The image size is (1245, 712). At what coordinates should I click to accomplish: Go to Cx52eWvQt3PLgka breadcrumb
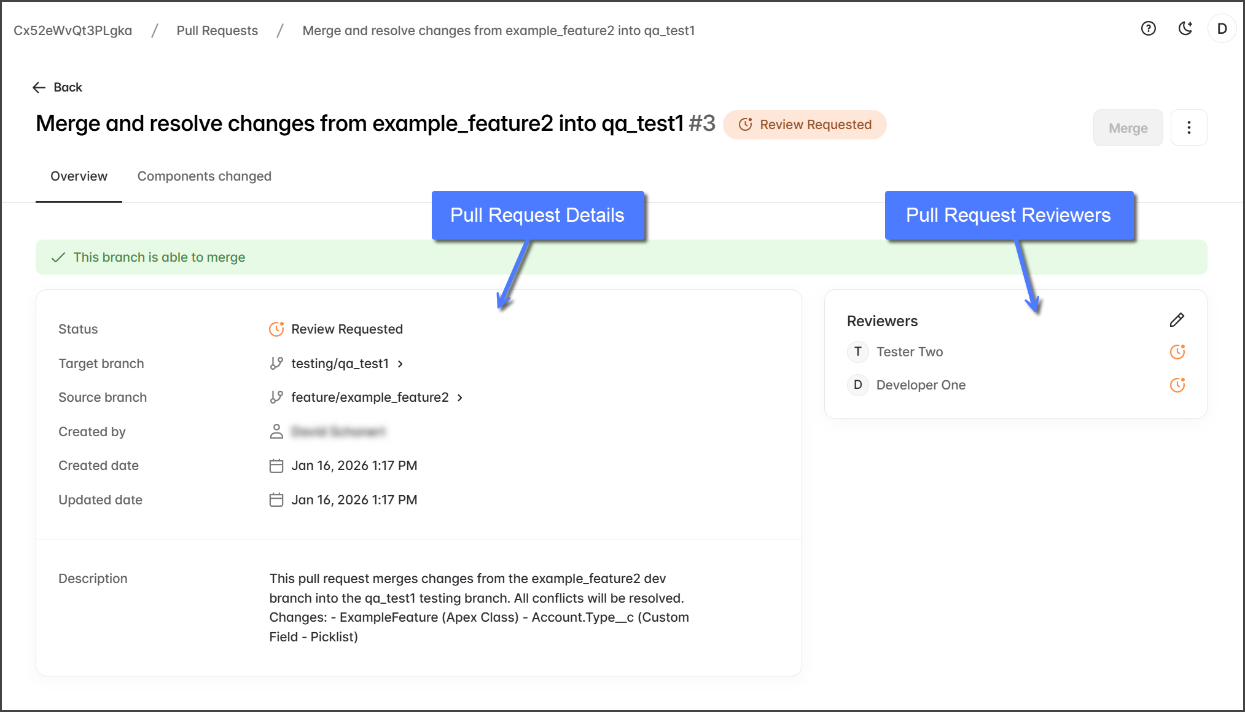(72, 31)
